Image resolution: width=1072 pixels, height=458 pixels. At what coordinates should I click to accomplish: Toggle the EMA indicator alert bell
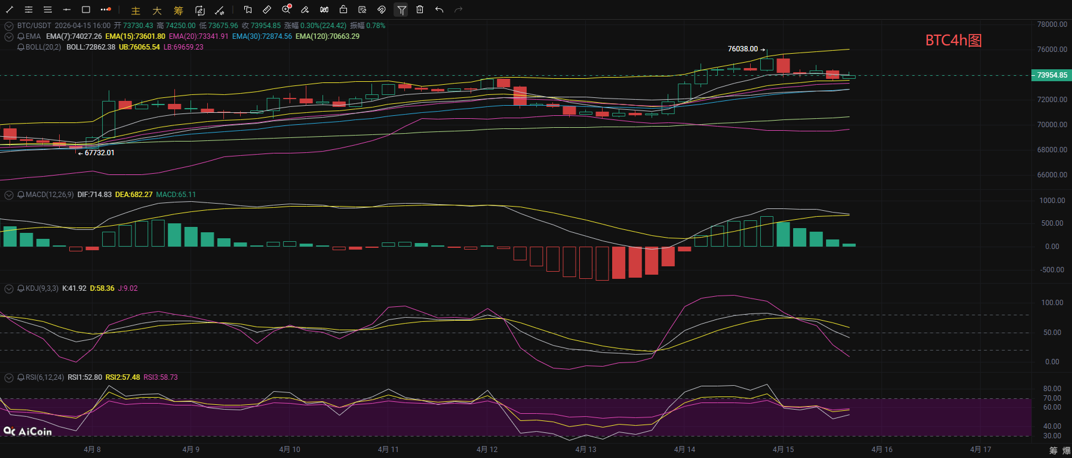21,36
